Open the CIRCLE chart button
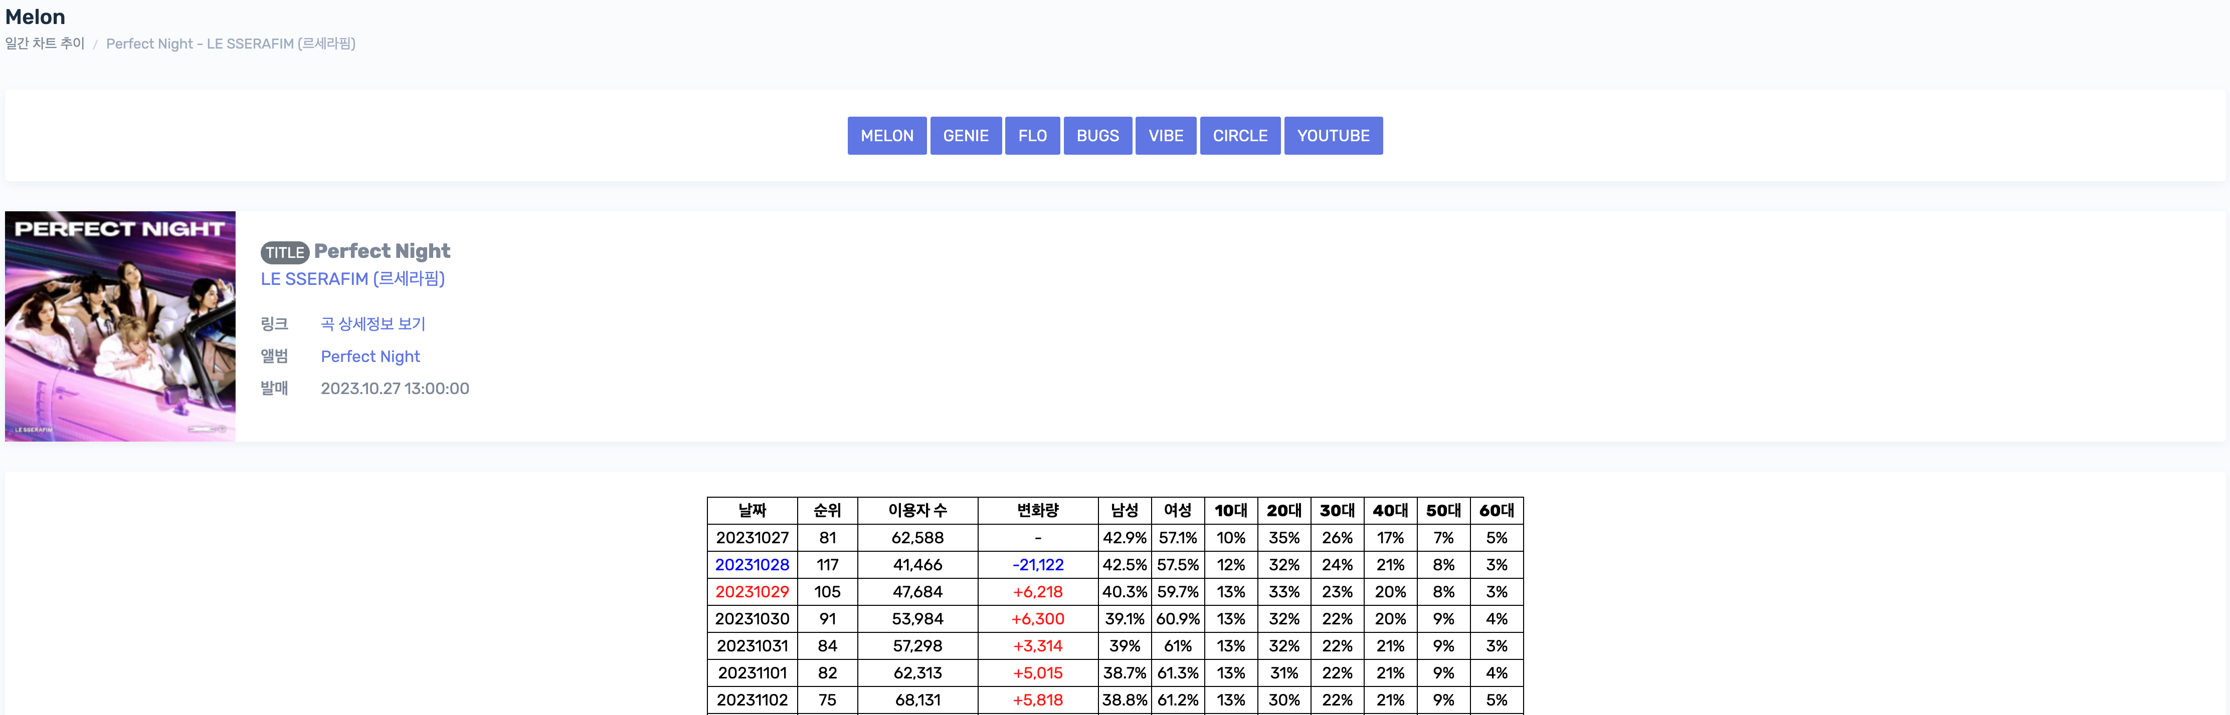This screenshot has width=2230, height=715. tap(1240, 136)
